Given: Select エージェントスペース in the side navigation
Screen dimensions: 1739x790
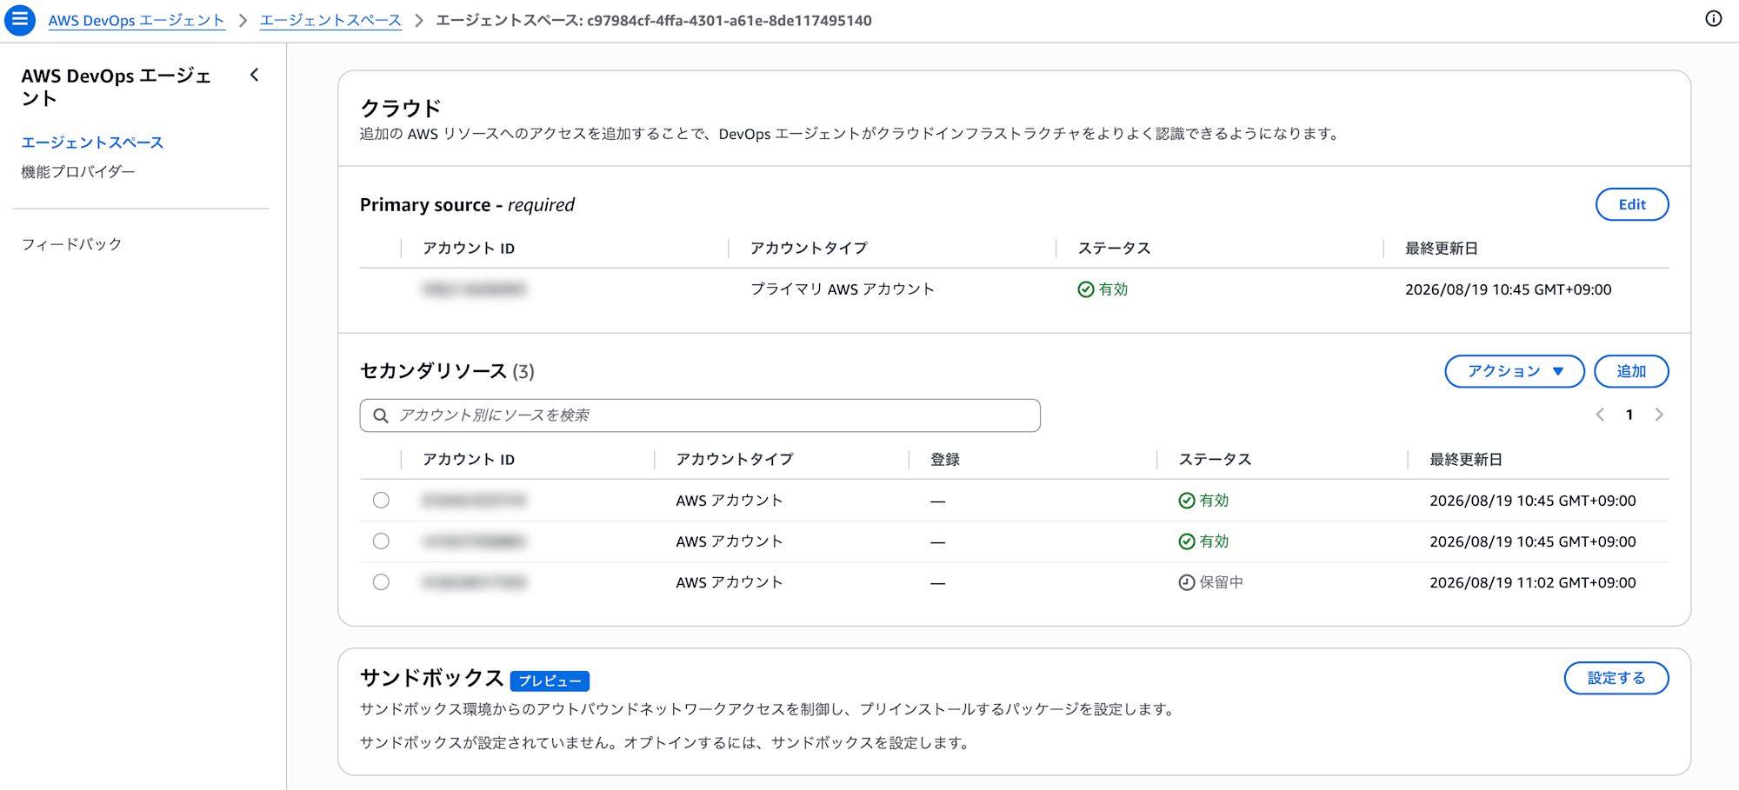Looking at the screenshot, I should coord(92,143).
